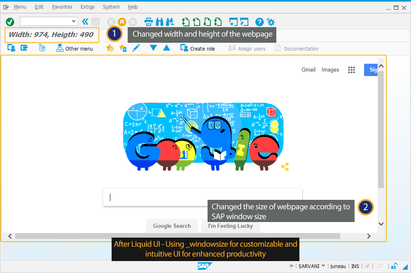Click the Generate Shortcut icon
This screenshot has height=273, width=411.
[x=244, y=22]
